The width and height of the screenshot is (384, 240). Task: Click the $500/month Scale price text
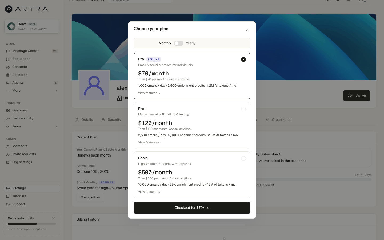155,173
